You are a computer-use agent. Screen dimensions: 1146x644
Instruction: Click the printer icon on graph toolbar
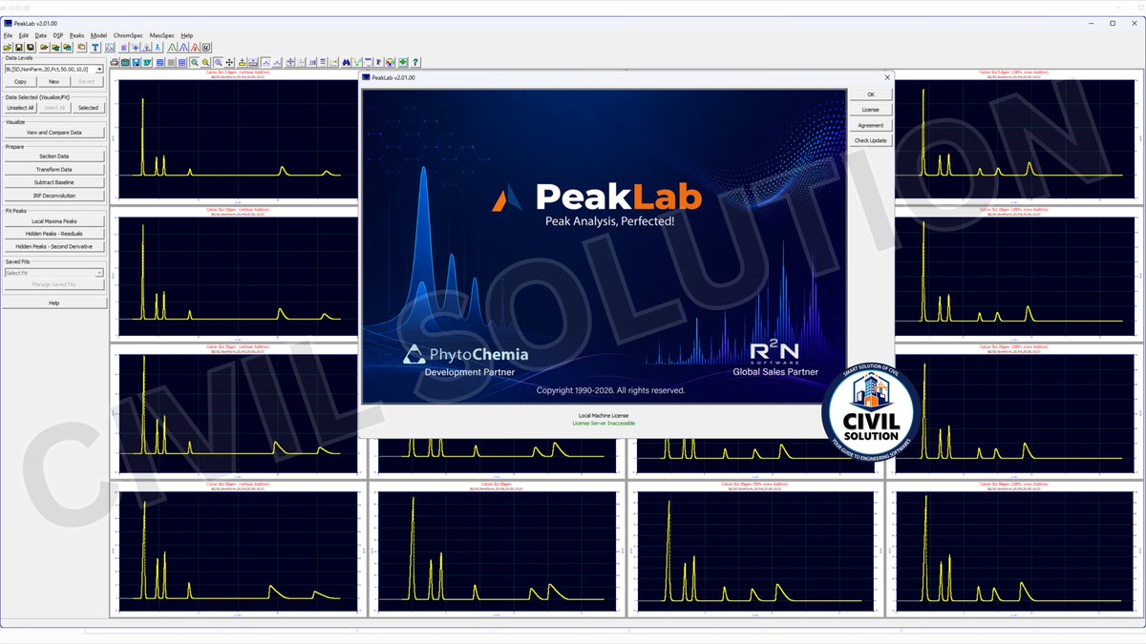pyautogui.click(x=115, y=63)
